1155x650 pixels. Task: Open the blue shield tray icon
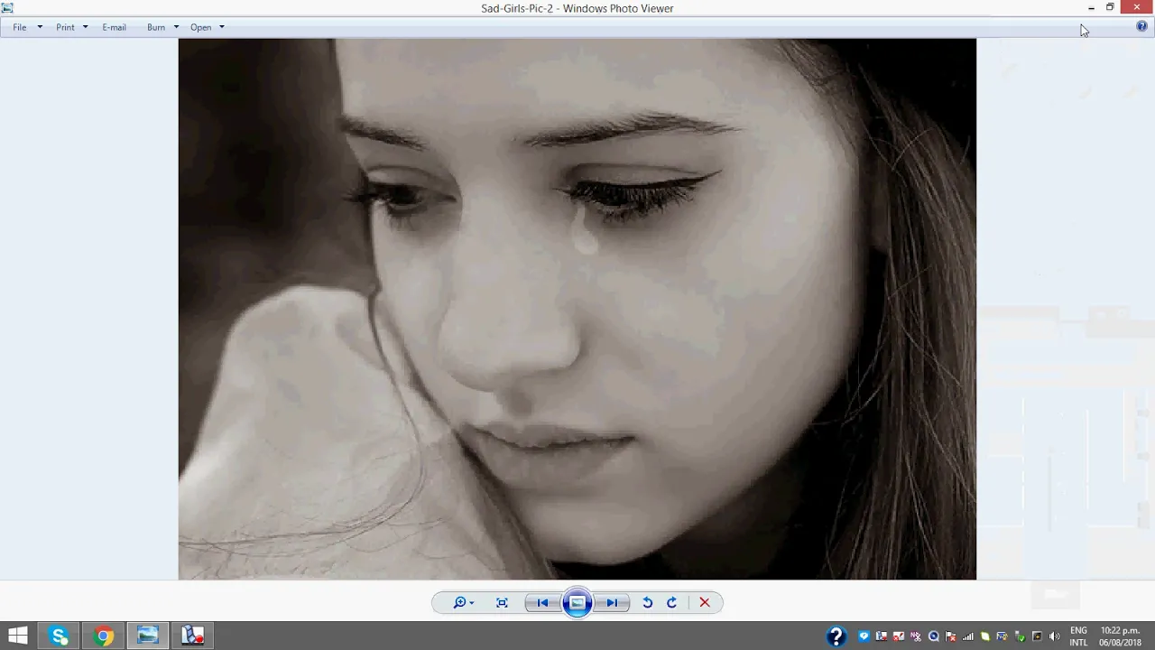864,636
